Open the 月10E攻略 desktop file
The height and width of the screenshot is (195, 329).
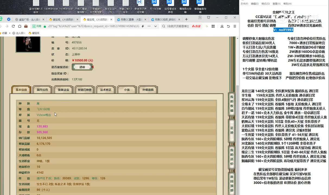155,6
